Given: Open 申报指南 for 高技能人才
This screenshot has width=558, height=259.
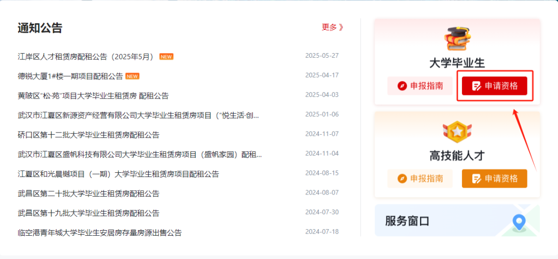Looking at the screenshot, I should [x=420, y=179].
